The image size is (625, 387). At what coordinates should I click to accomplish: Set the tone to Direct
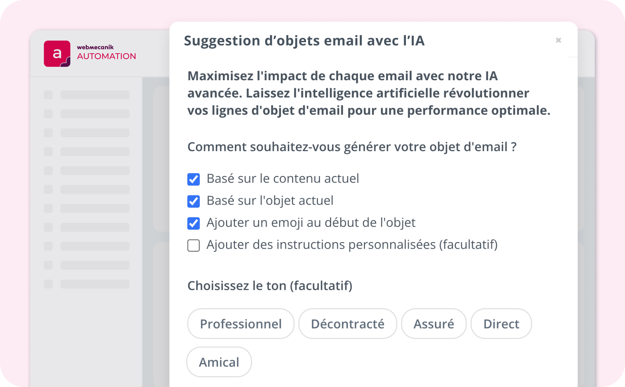(x=501, y=324)
